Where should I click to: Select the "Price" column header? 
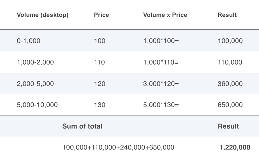pyautogui.click(x=101, y=15)
